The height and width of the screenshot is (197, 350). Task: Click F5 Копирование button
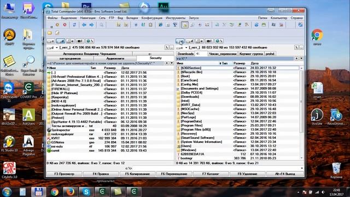click(x=137, y=174)
